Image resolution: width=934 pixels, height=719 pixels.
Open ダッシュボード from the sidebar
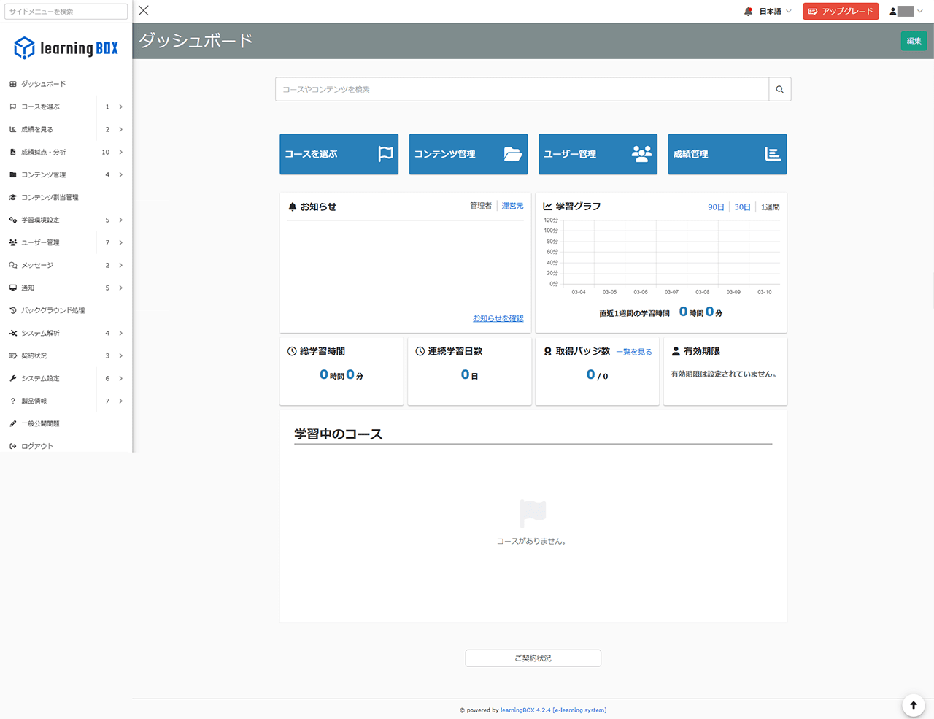44,84
